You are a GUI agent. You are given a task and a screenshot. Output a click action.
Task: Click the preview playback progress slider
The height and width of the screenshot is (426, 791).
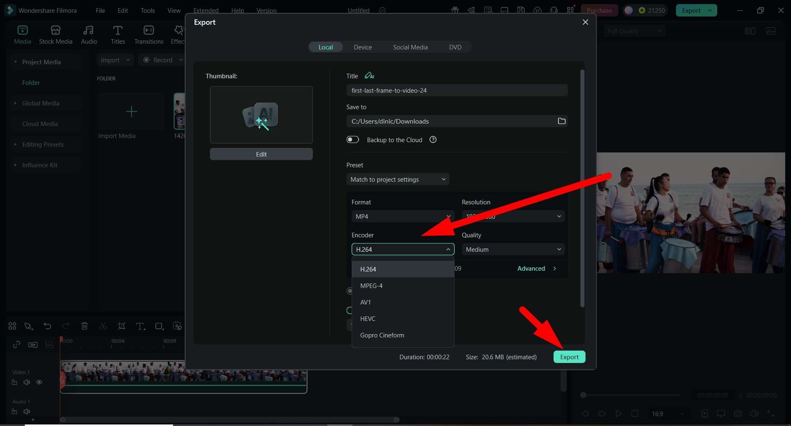631,395
